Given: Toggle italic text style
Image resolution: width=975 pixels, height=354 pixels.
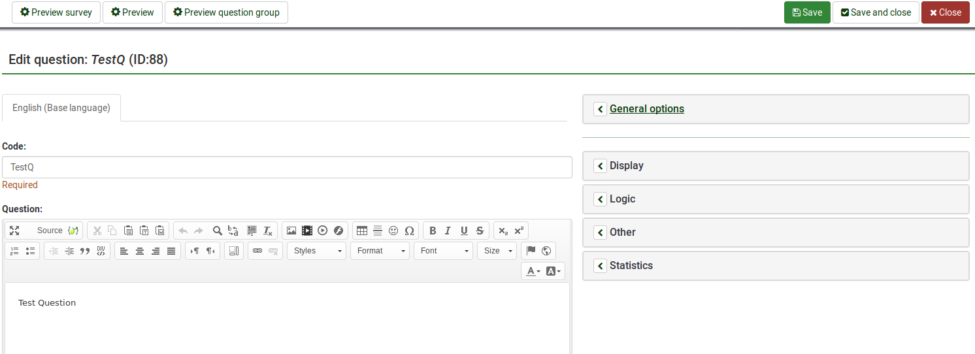Looking at the screenshot, I should (448, 231).
